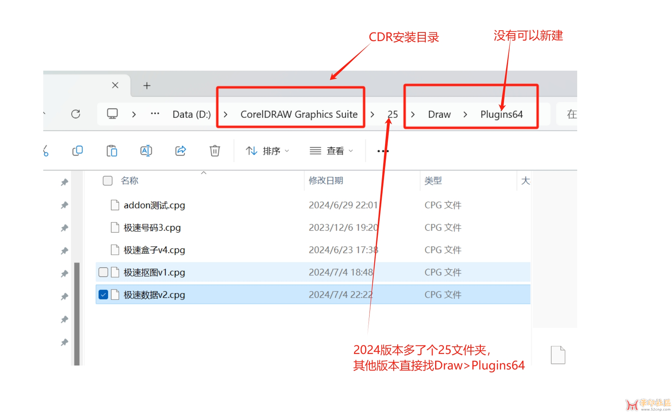Click the delete trash icon
This screenshot has height=412, width=672.
point(215,151)
